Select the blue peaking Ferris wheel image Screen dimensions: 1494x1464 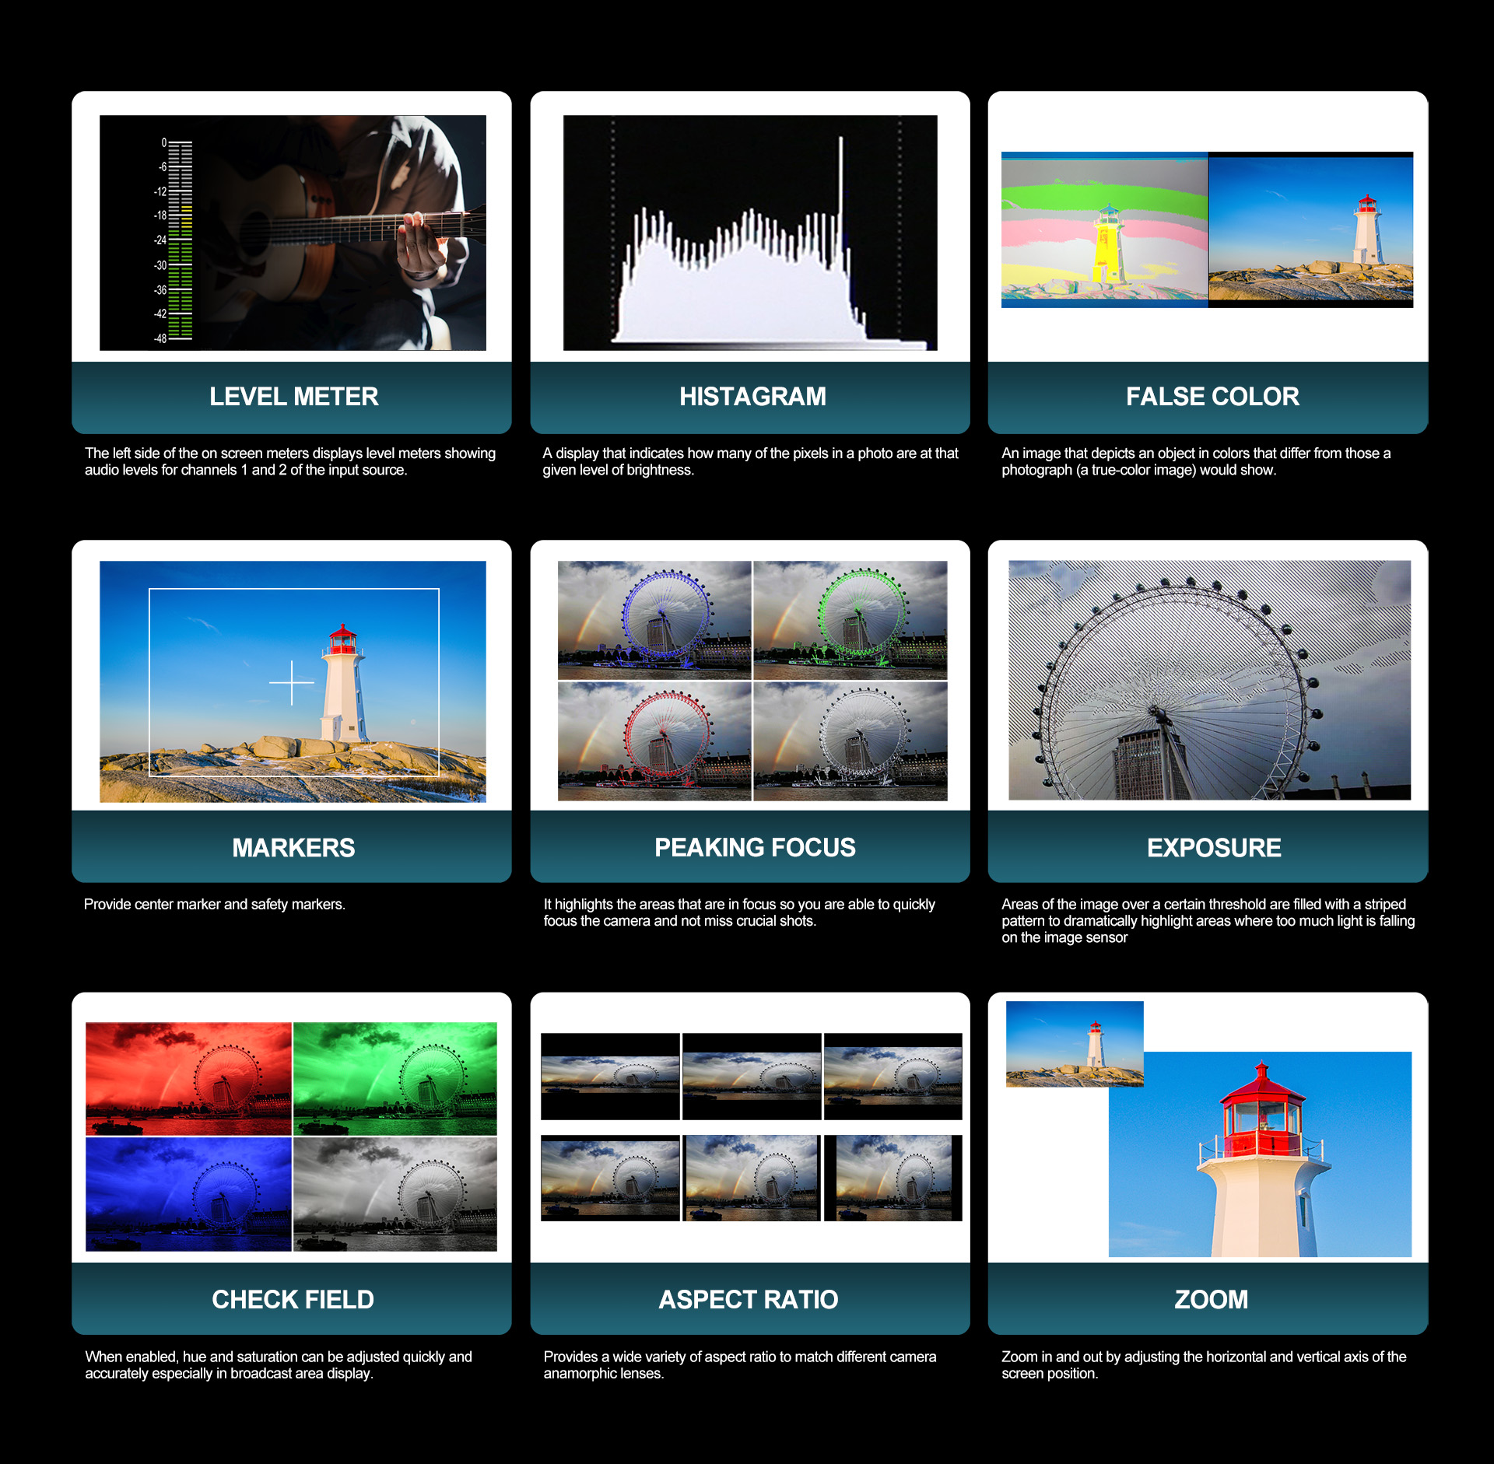click(654, 620)
